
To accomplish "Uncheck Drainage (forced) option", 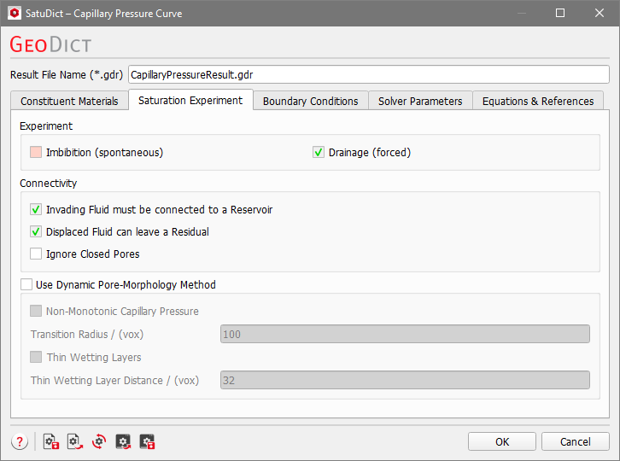I will click(x=319, y=152).
